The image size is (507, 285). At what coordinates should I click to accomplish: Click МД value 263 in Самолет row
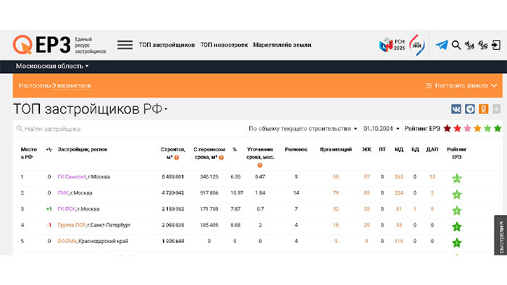[399, 177]
